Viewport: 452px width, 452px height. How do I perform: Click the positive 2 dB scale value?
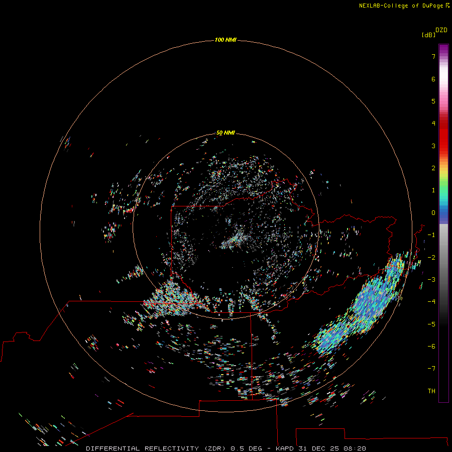coord(433,168)
